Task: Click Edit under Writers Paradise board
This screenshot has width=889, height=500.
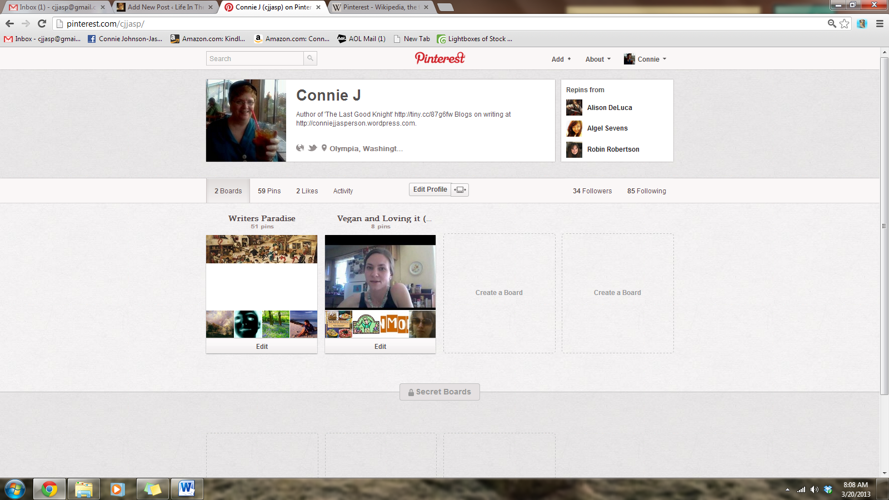Action: click(x=262, y=347)
